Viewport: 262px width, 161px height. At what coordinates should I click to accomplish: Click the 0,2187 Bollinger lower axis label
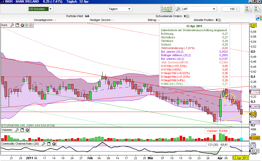pyautogui.click(x=255, y=122)
